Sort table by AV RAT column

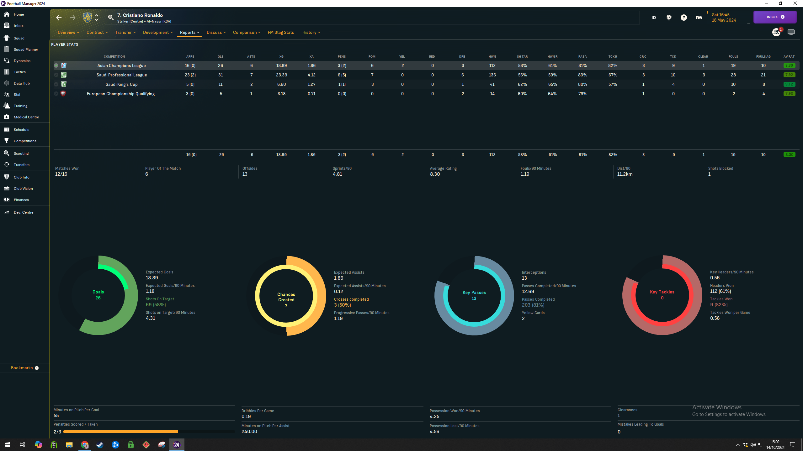789,57
